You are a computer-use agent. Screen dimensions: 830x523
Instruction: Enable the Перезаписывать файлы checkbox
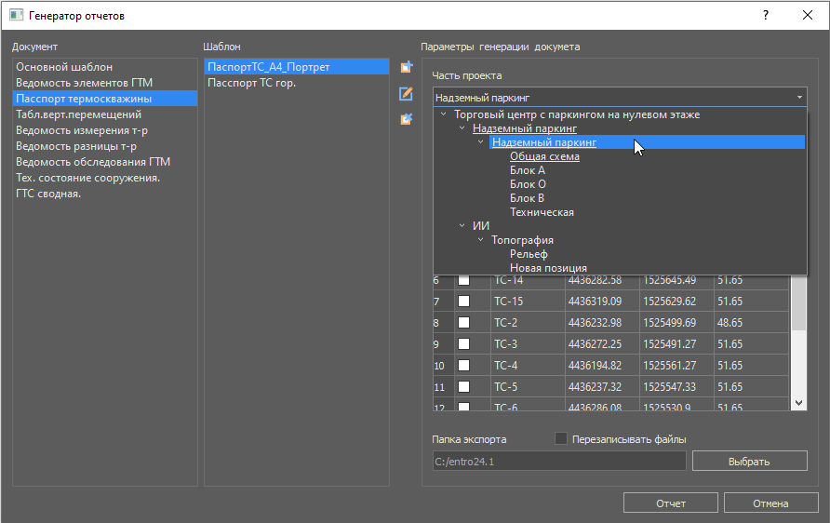pyautogui.click(x=561, y=438)
